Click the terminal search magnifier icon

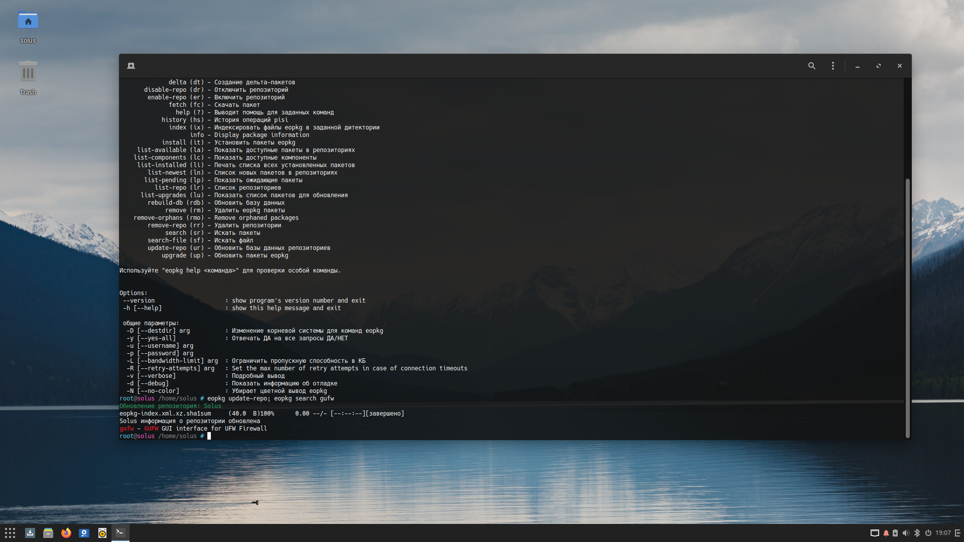click(x=811, y=66)
